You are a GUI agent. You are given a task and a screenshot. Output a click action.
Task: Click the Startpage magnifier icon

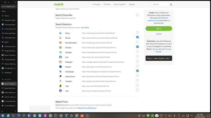pyautogui.click(x=61, y=71)
